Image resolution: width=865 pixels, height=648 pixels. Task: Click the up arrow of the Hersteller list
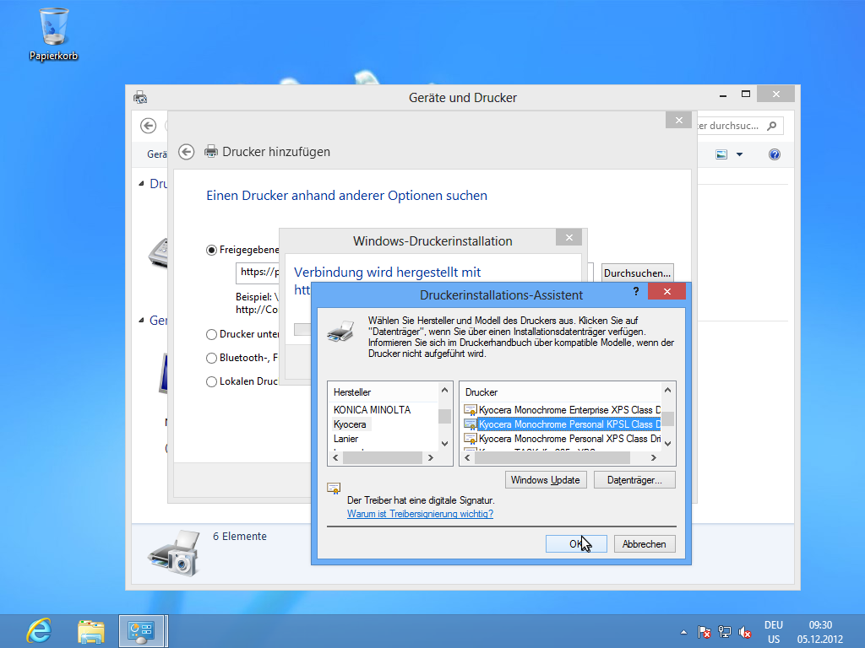click(444, 390)
